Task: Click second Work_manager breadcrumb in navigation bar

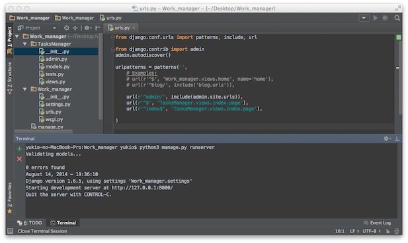Action: [75, 18]
